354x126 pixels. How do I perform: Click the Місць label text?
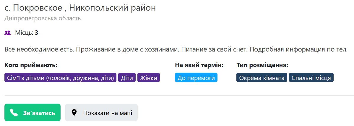coord(24,33)
